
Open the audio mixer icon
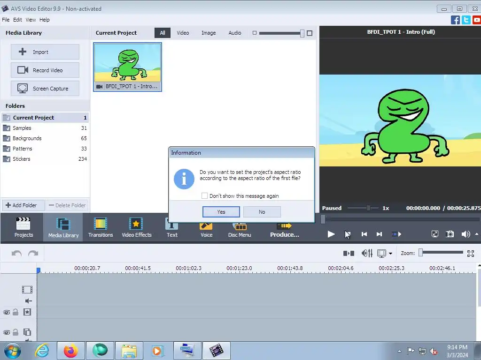367,253
